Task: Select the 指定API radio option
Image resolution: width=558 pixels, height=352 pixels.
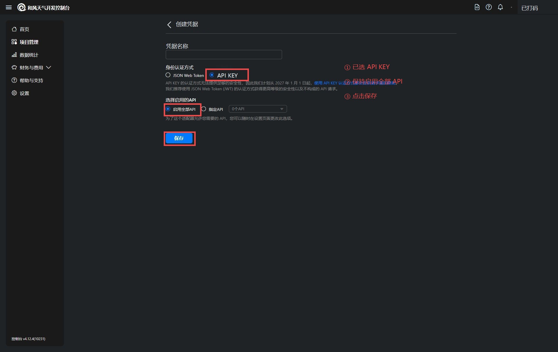Action: pos(204,109)
